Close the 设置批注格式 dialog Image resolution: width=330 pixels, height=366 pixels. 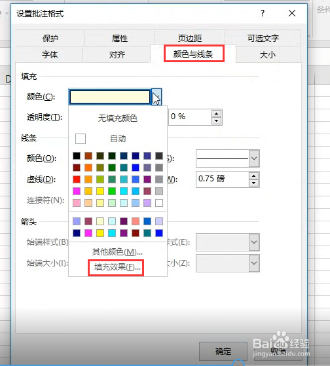pos(292,13)
